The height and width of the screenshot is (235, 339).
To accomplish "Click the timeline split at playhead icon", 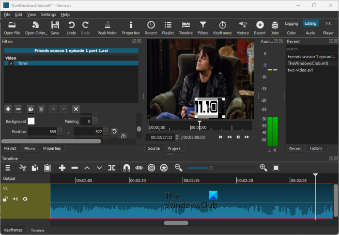I will pos(112,168).
